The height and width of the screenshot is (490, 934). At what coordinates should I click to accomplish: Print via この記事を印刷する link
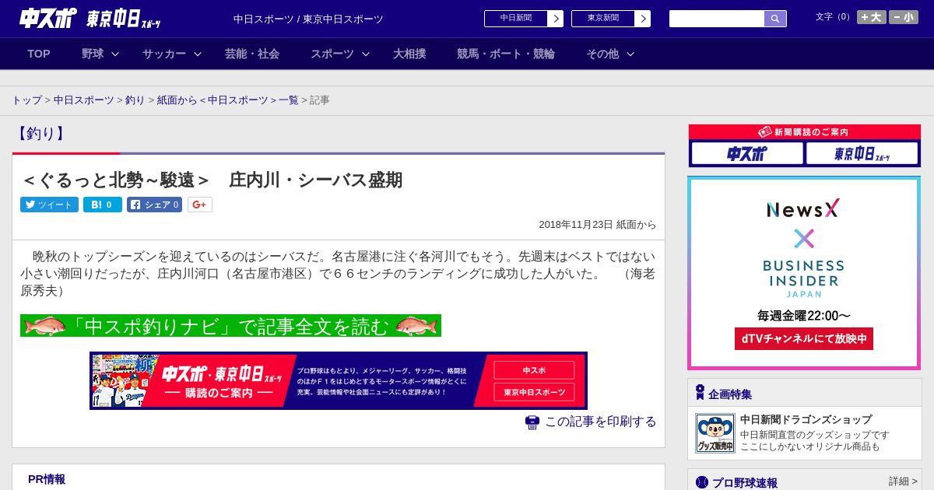coord(600,422)
